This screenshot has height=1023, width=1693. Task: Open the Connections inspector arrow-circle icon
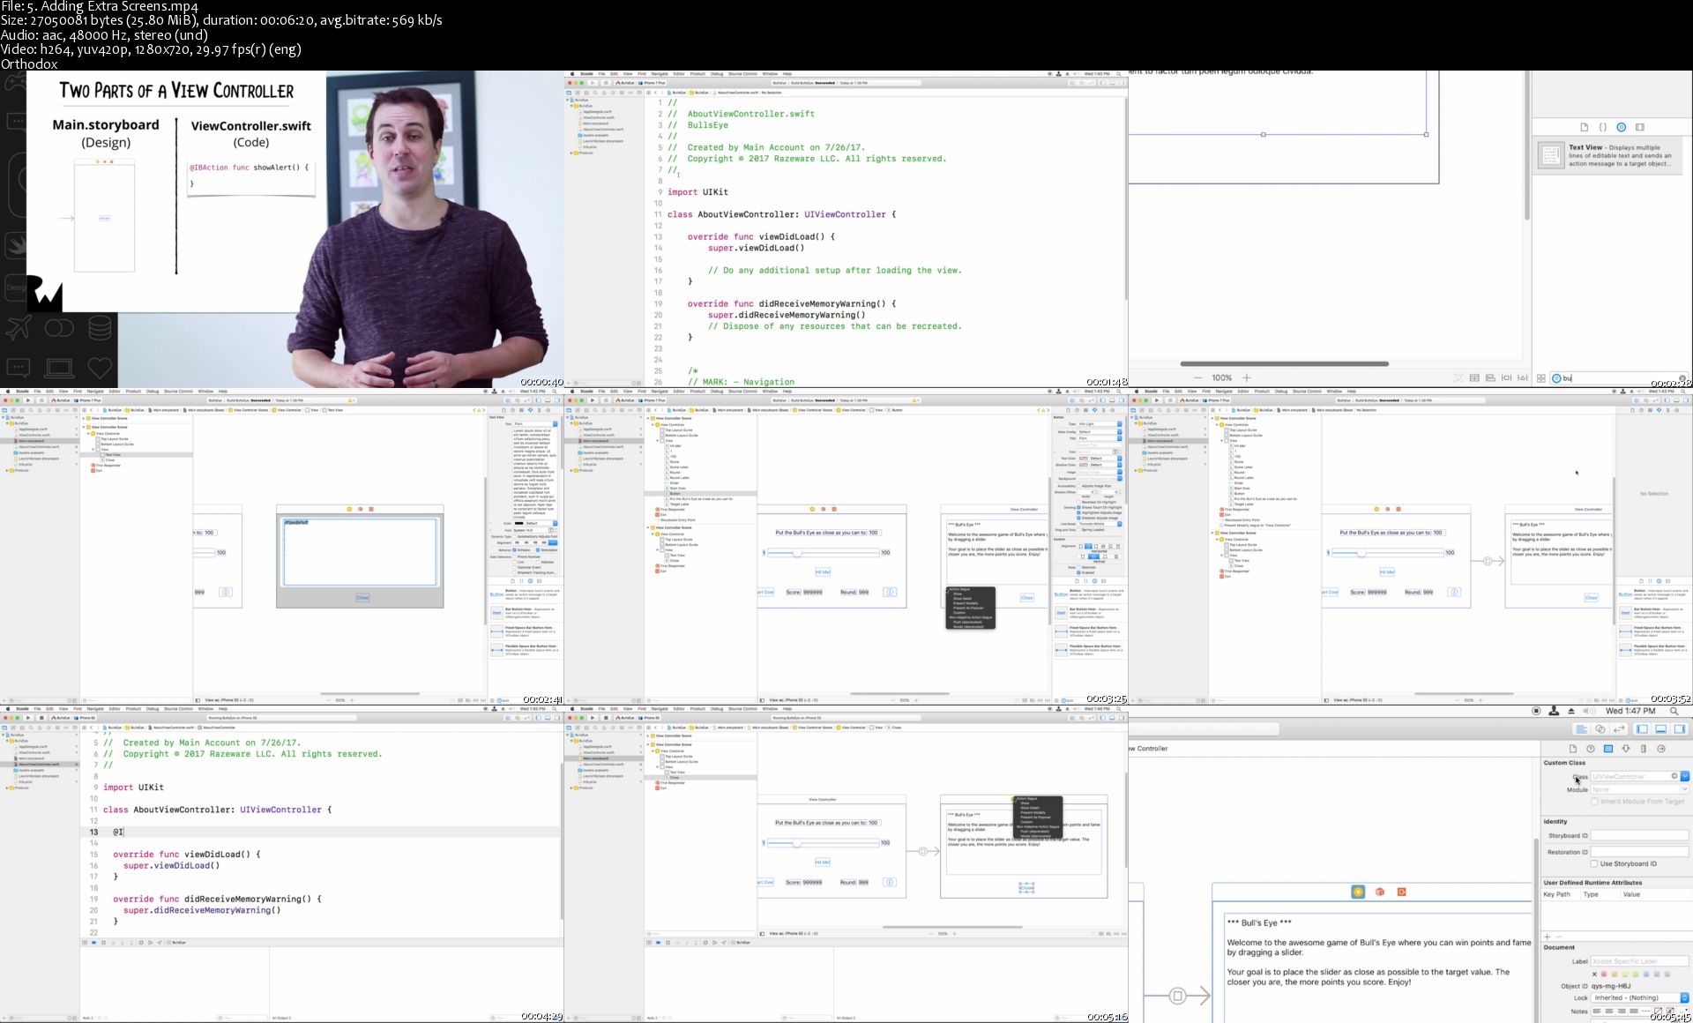pos(1661,749)
